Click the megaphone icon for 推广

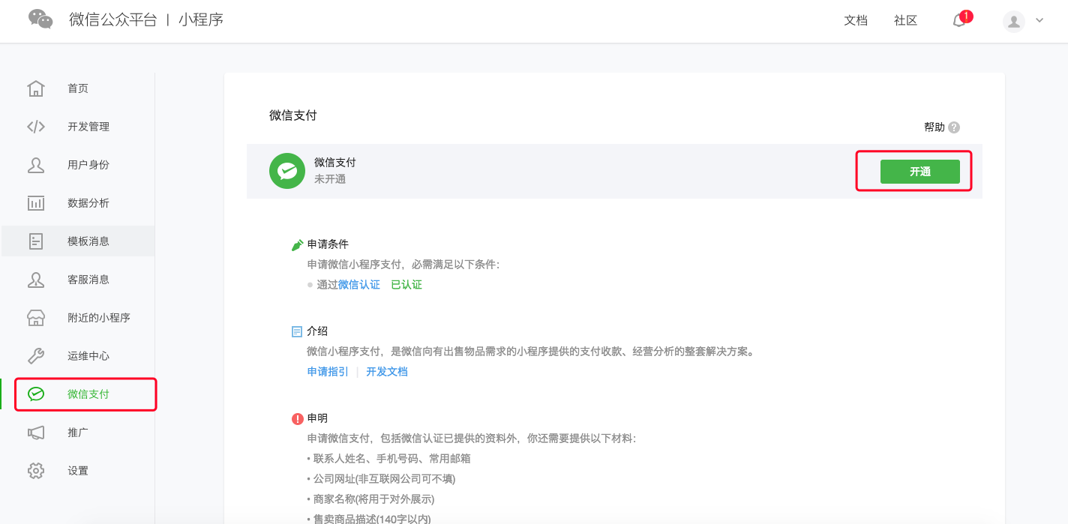pos(35,433)
